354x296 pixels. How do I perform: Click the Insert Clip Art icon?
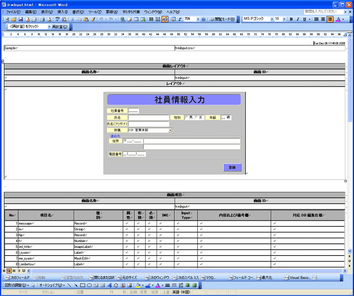click(x=123, y=286)
